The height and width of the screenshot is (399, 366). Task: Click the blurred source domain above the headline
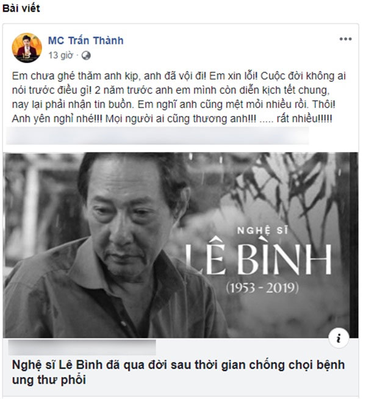(82, 347)
